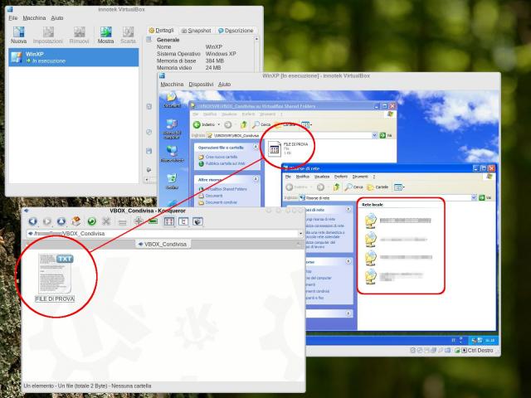Select FILE DI PROVA in XP Explorer
Screen dimensions: 531x398
tap(288, 148)
